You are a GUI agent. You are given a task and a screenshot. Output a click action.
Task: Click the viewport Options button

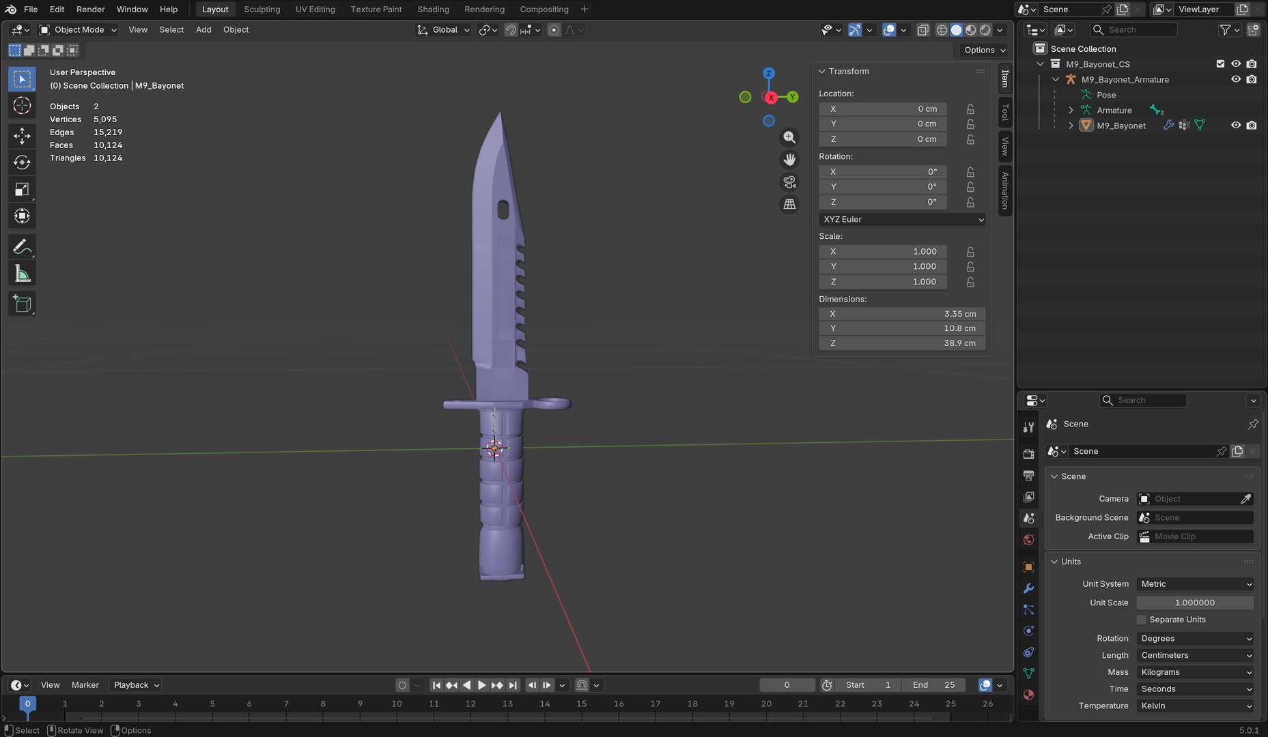(984, 50)
